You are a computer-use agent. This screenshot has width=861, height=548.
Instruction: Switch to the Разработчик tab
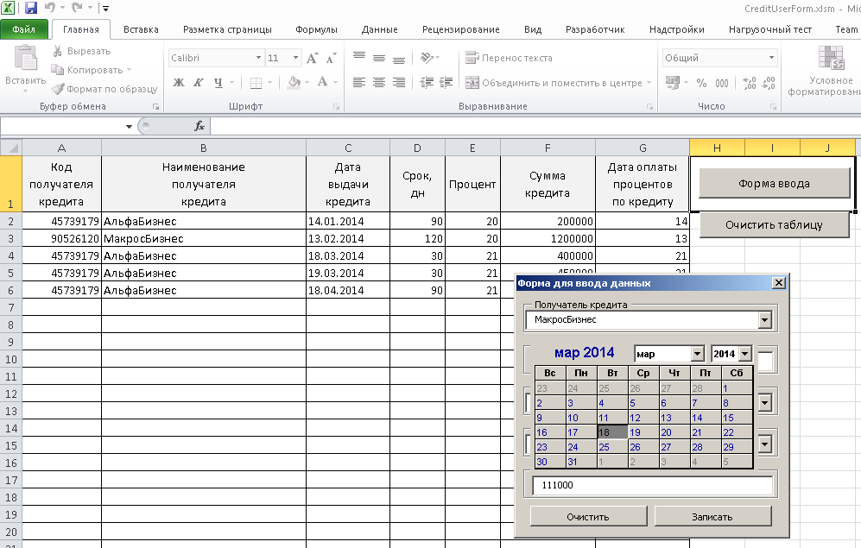tap(595, 29)
